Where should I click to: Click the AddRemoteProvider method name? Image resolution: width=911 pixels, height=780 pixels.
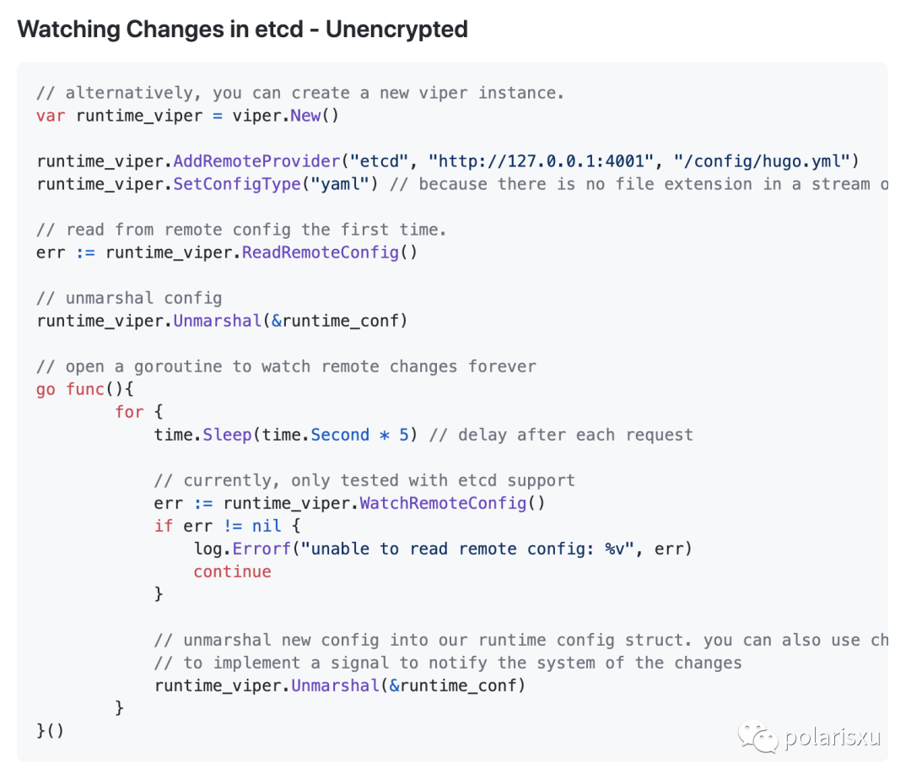256,161
